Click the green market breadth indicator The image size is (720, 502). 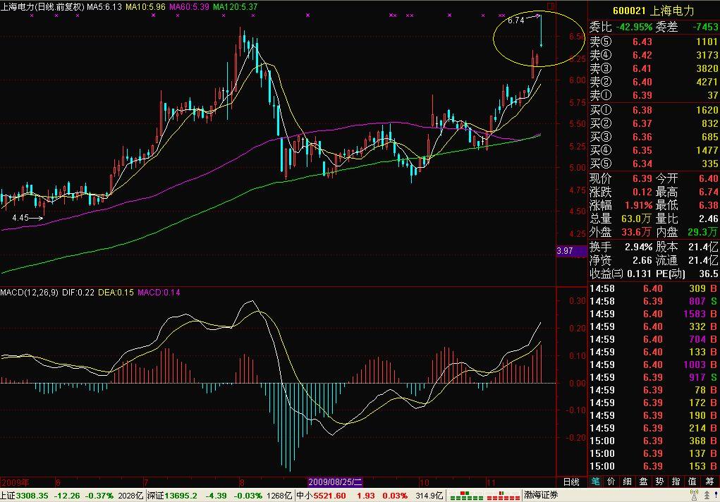(x=466, y=496)
